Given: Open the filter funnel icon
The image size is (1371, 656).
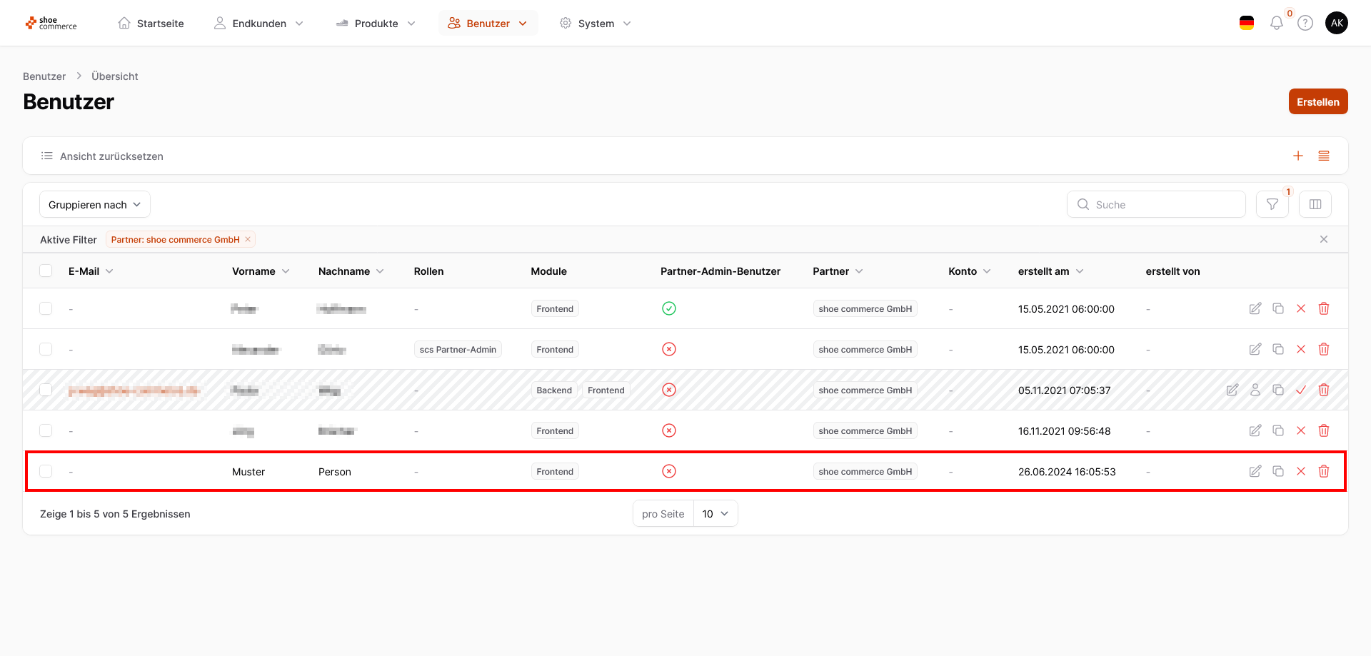Looking at the screenshot, I should coord(1272,204).
